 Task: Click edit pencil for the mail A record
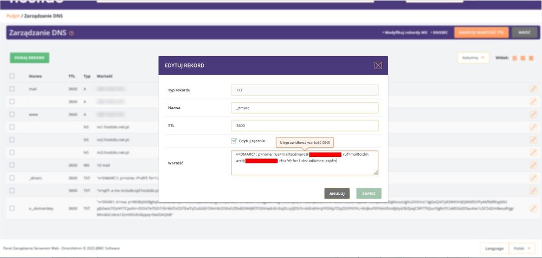(533, 89)
